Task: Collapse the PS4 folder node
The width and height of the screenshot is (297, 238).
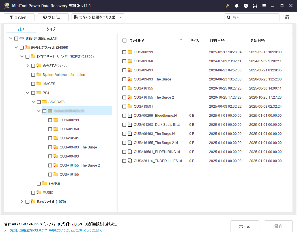Action: coord(27,93)
